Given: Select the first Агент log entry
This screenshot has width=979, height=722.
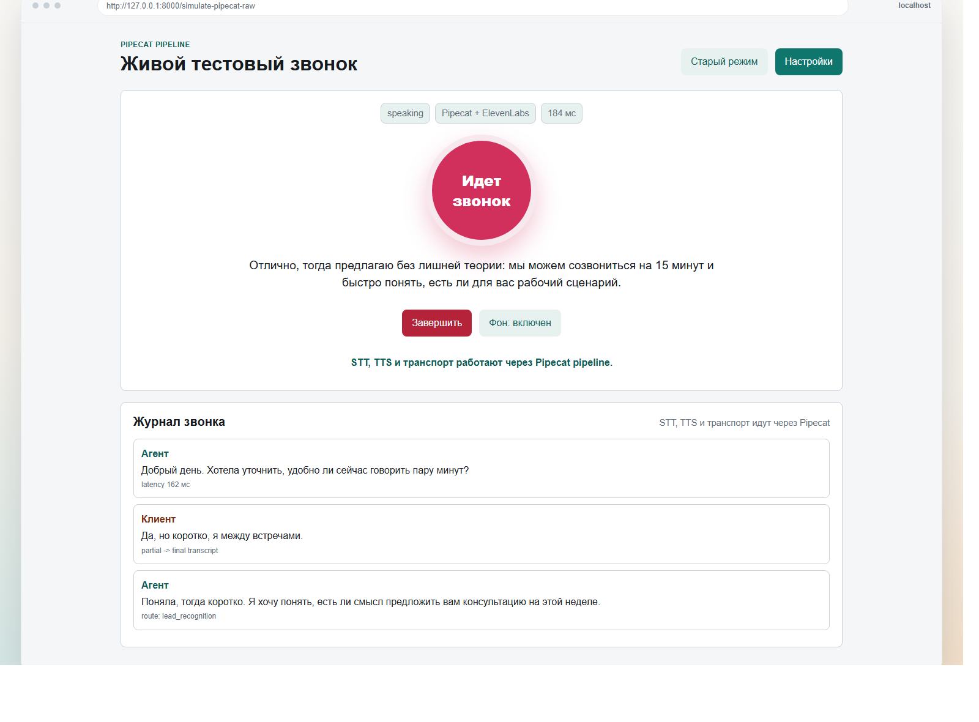Looking at the screenshot, I should tap(482, 468).
